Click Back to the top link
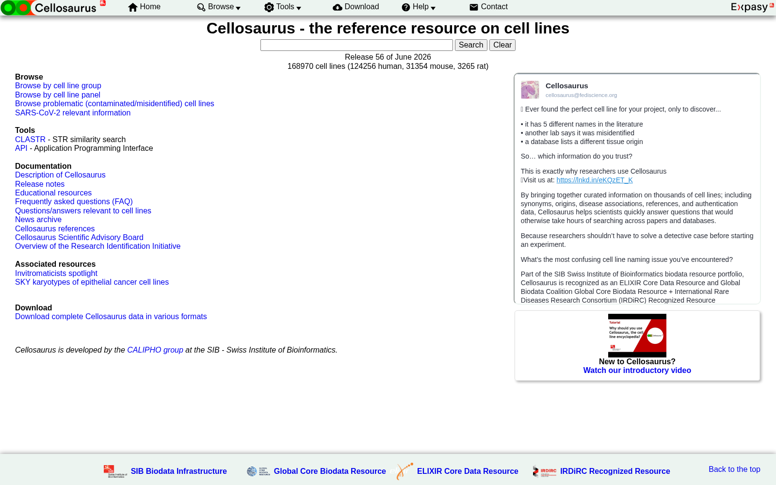Image resolution: width=776 pixels, height=485 pixels. 734,469
